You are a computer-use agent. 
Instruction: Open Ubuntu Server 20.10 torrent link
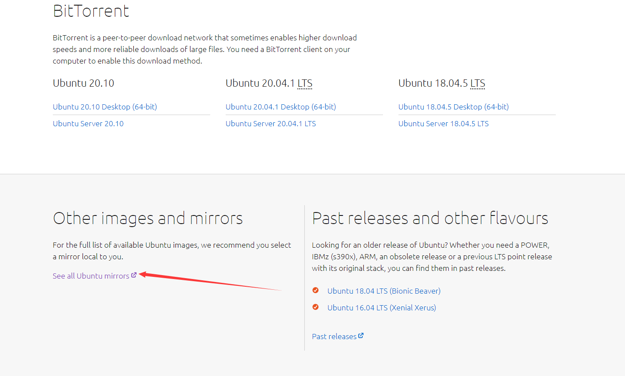click(88, 124)
